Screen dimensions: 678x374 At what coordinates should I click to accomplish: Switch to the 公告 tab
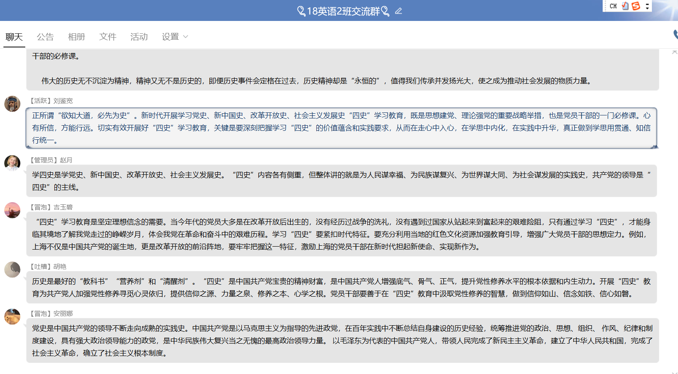[x=45, y=37]
